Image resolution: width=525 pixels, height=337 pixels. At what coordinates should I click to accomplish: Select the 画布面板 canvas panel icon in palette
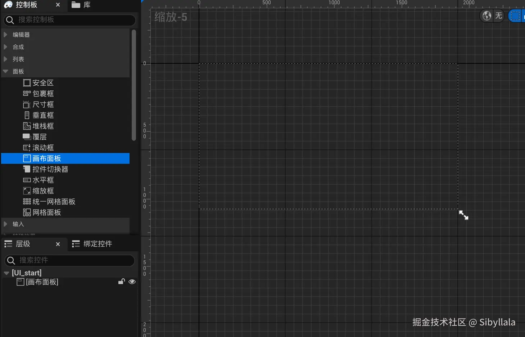(x=27, y=158)
